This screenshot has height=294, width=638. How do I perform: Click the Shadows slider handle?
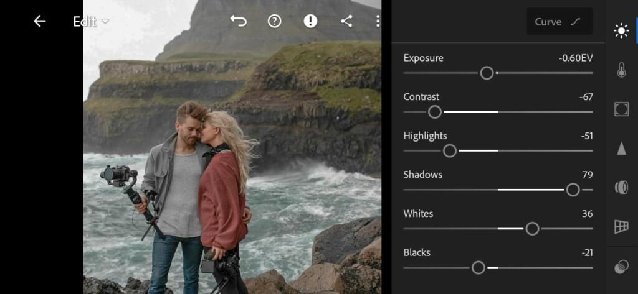point(573,190)
